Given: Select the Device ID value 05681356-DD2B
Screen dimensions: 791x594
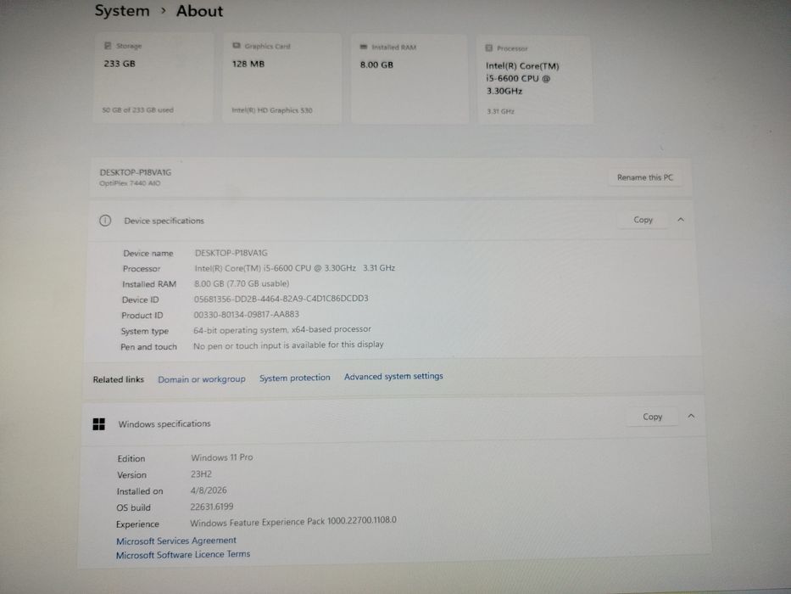Looking at the screenshot, I should point(281,299).
